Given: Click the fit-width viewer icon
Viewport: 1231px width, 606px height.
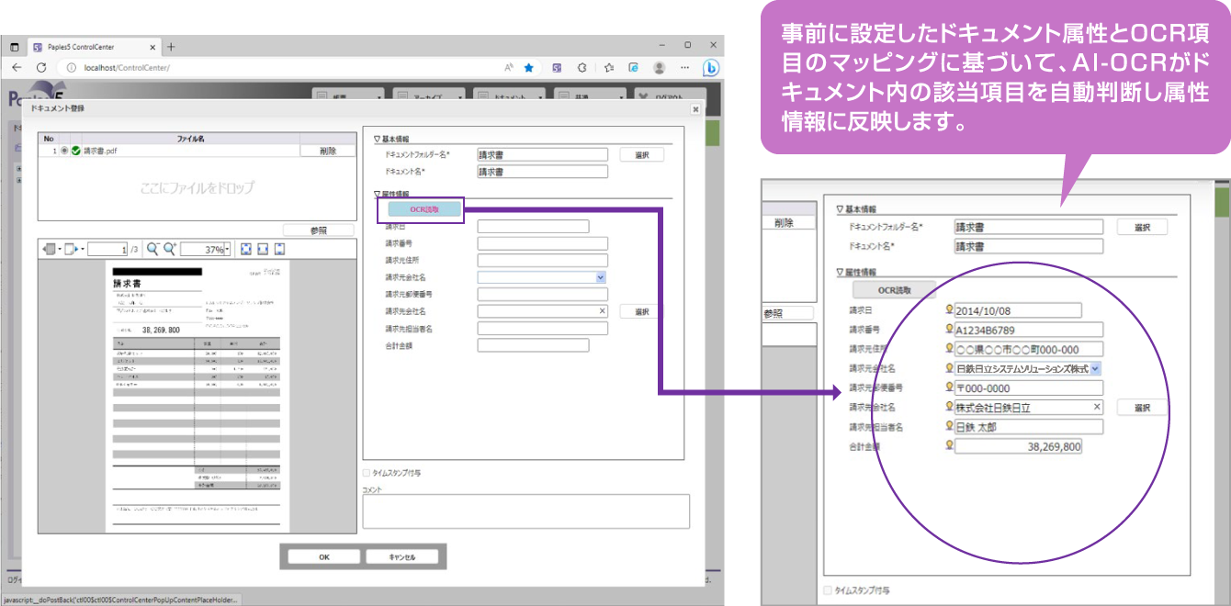Looking at the screenshot, I should pyautogui.click(x=263, y=249).
